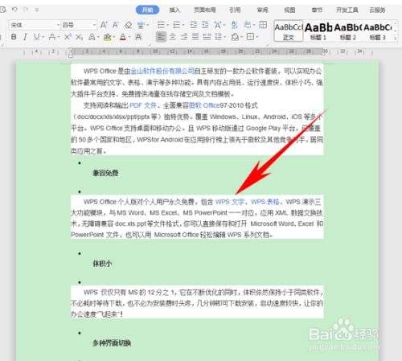Viewport: 402px width, 361px height.
Task: Open the bullet style dropdown arrow
Action: point(167,26)
